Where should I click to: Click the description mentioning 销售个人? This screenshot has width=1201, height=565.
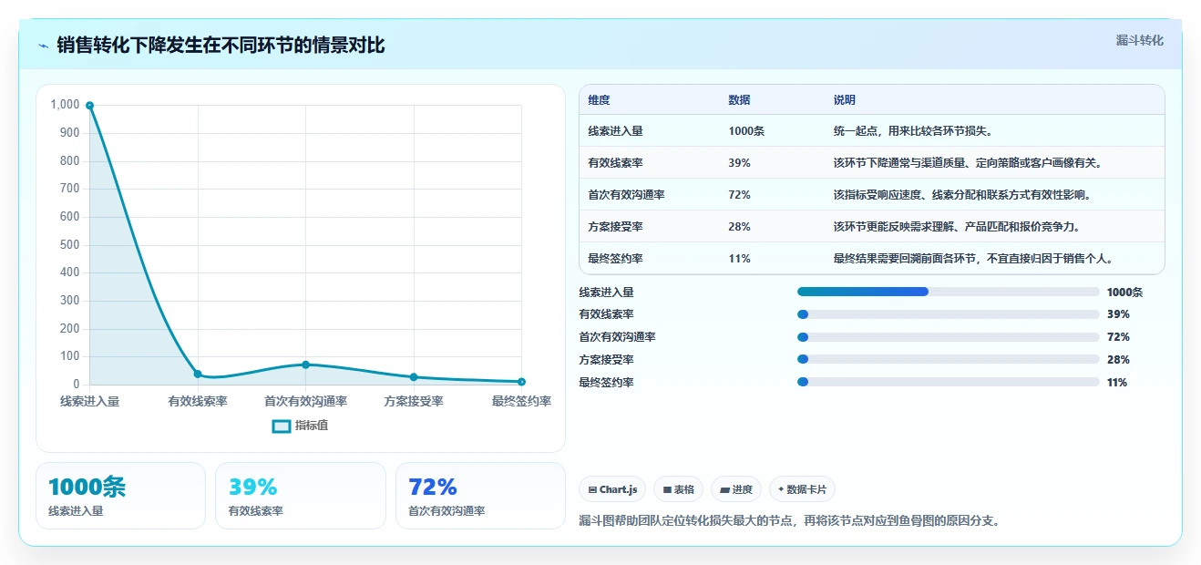pos(972,259)
